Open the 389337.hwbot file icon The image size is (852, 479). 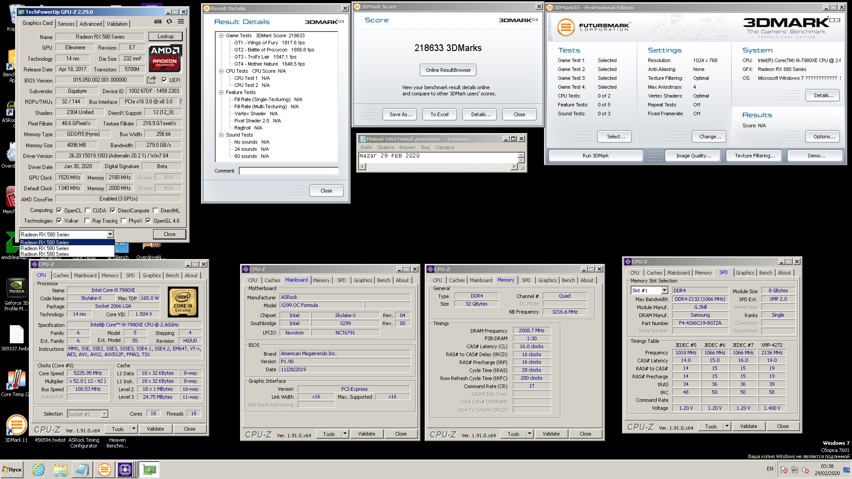click(x=16, y=335)
